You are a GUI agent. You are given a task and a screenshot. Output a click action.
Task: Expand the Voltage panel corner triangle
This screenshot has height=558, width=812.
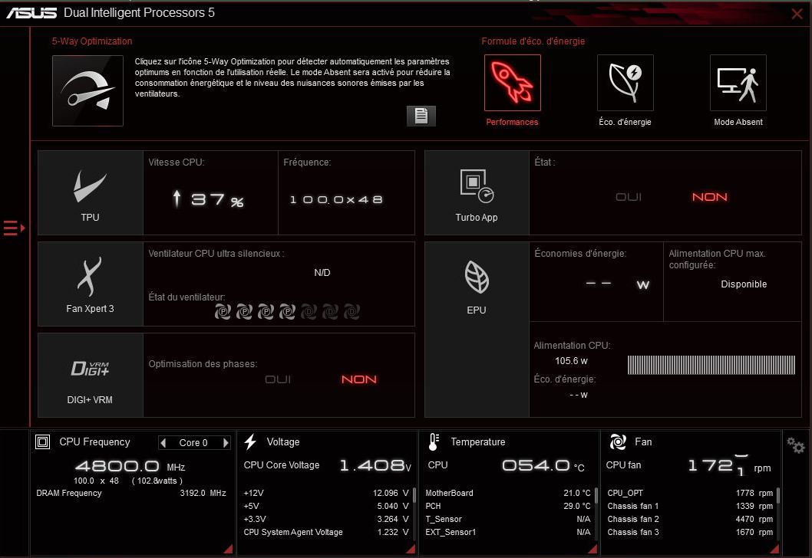coord(411,549)
